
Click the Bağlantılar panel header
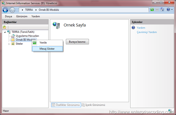click(25, 22)
